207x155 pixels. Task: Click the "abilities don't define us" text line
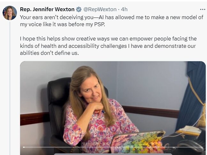click(50, 53)
